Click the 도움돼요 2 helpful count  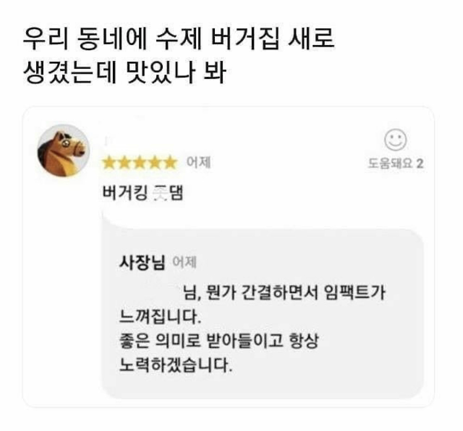[395, 163]
